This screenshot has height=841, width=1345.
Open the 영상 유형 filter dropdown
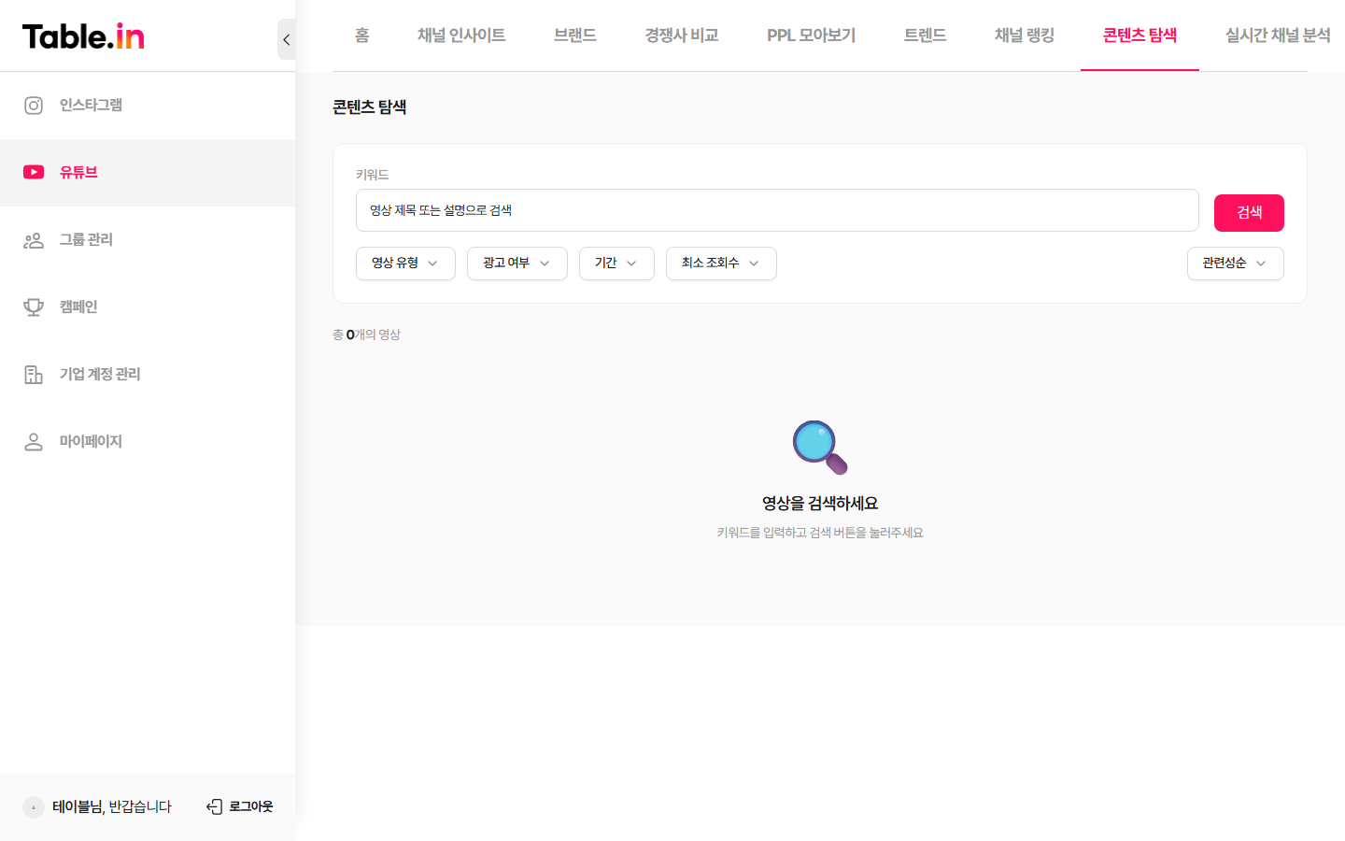tap(405, 264)
